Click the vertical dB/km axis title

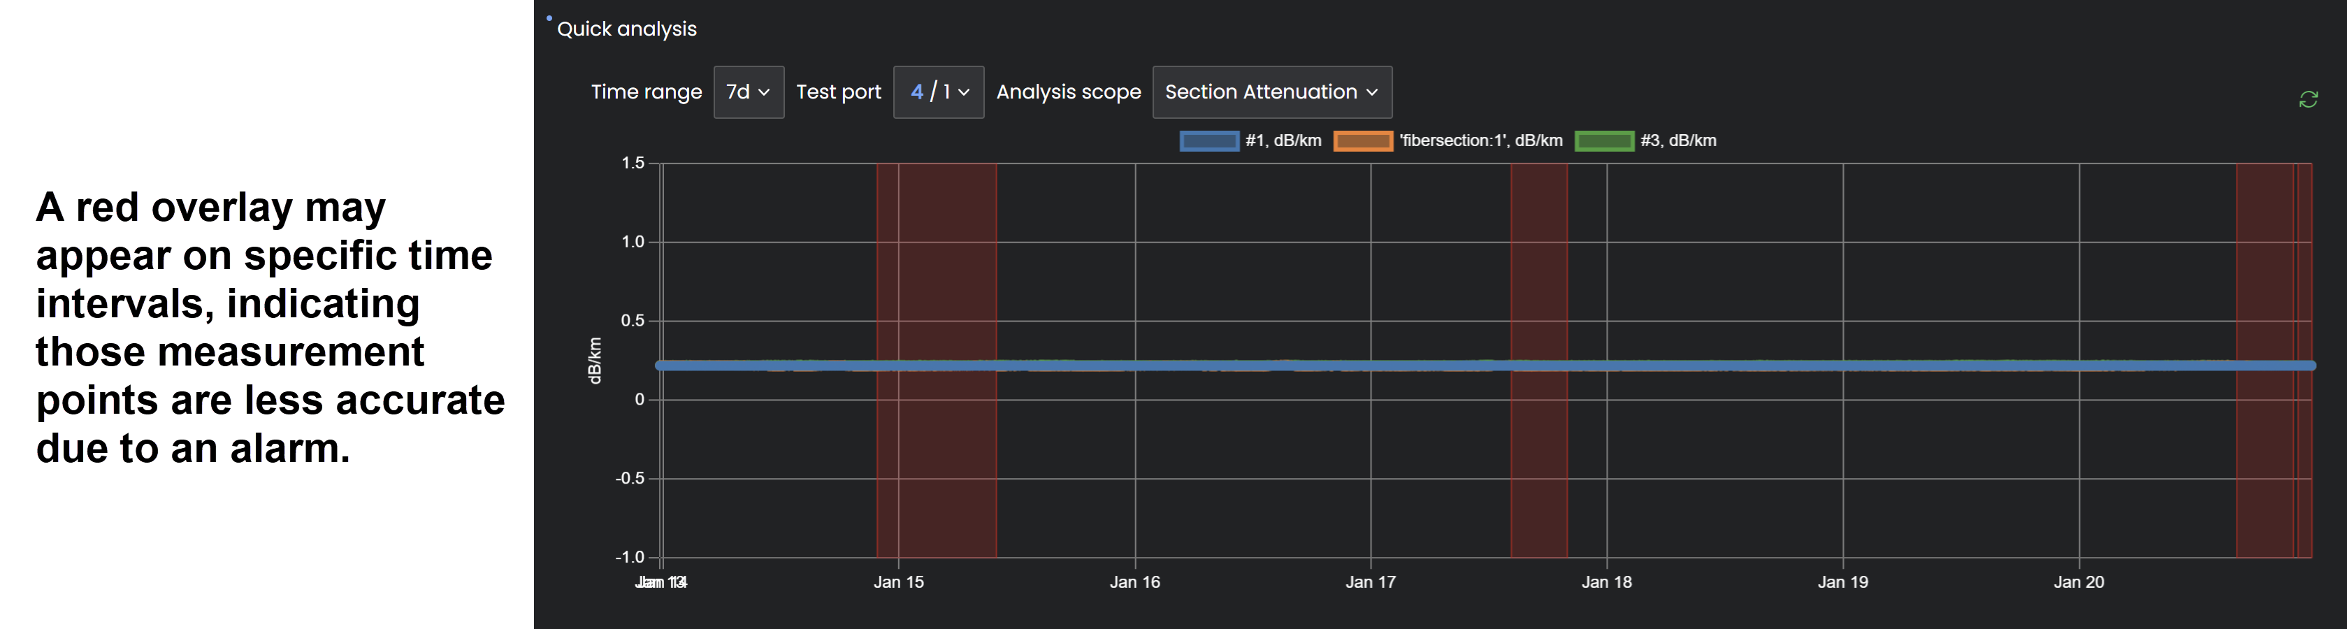tap(595, 360)
